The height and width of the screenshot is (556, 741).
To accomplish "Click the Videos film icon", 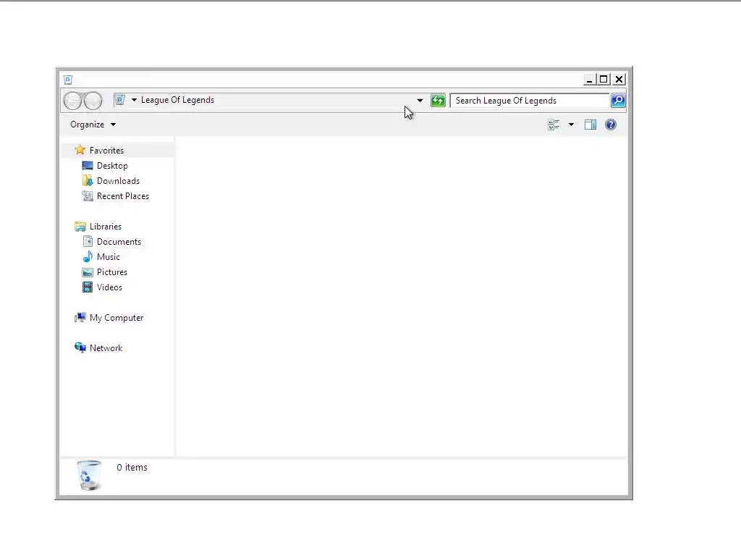I will click(x=88, y=287).
